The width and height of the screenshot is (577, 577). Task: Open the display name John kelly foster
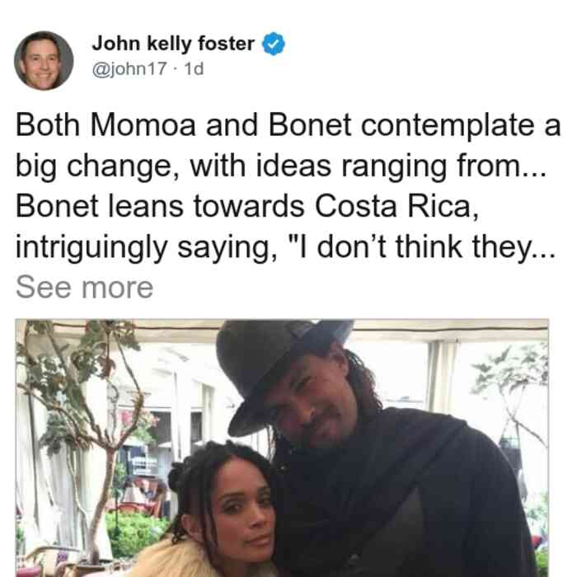click(x=173, y=44)
